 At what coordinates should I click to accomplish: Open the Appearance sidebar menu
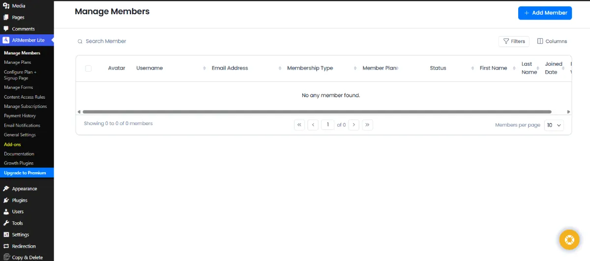point(24,188)
